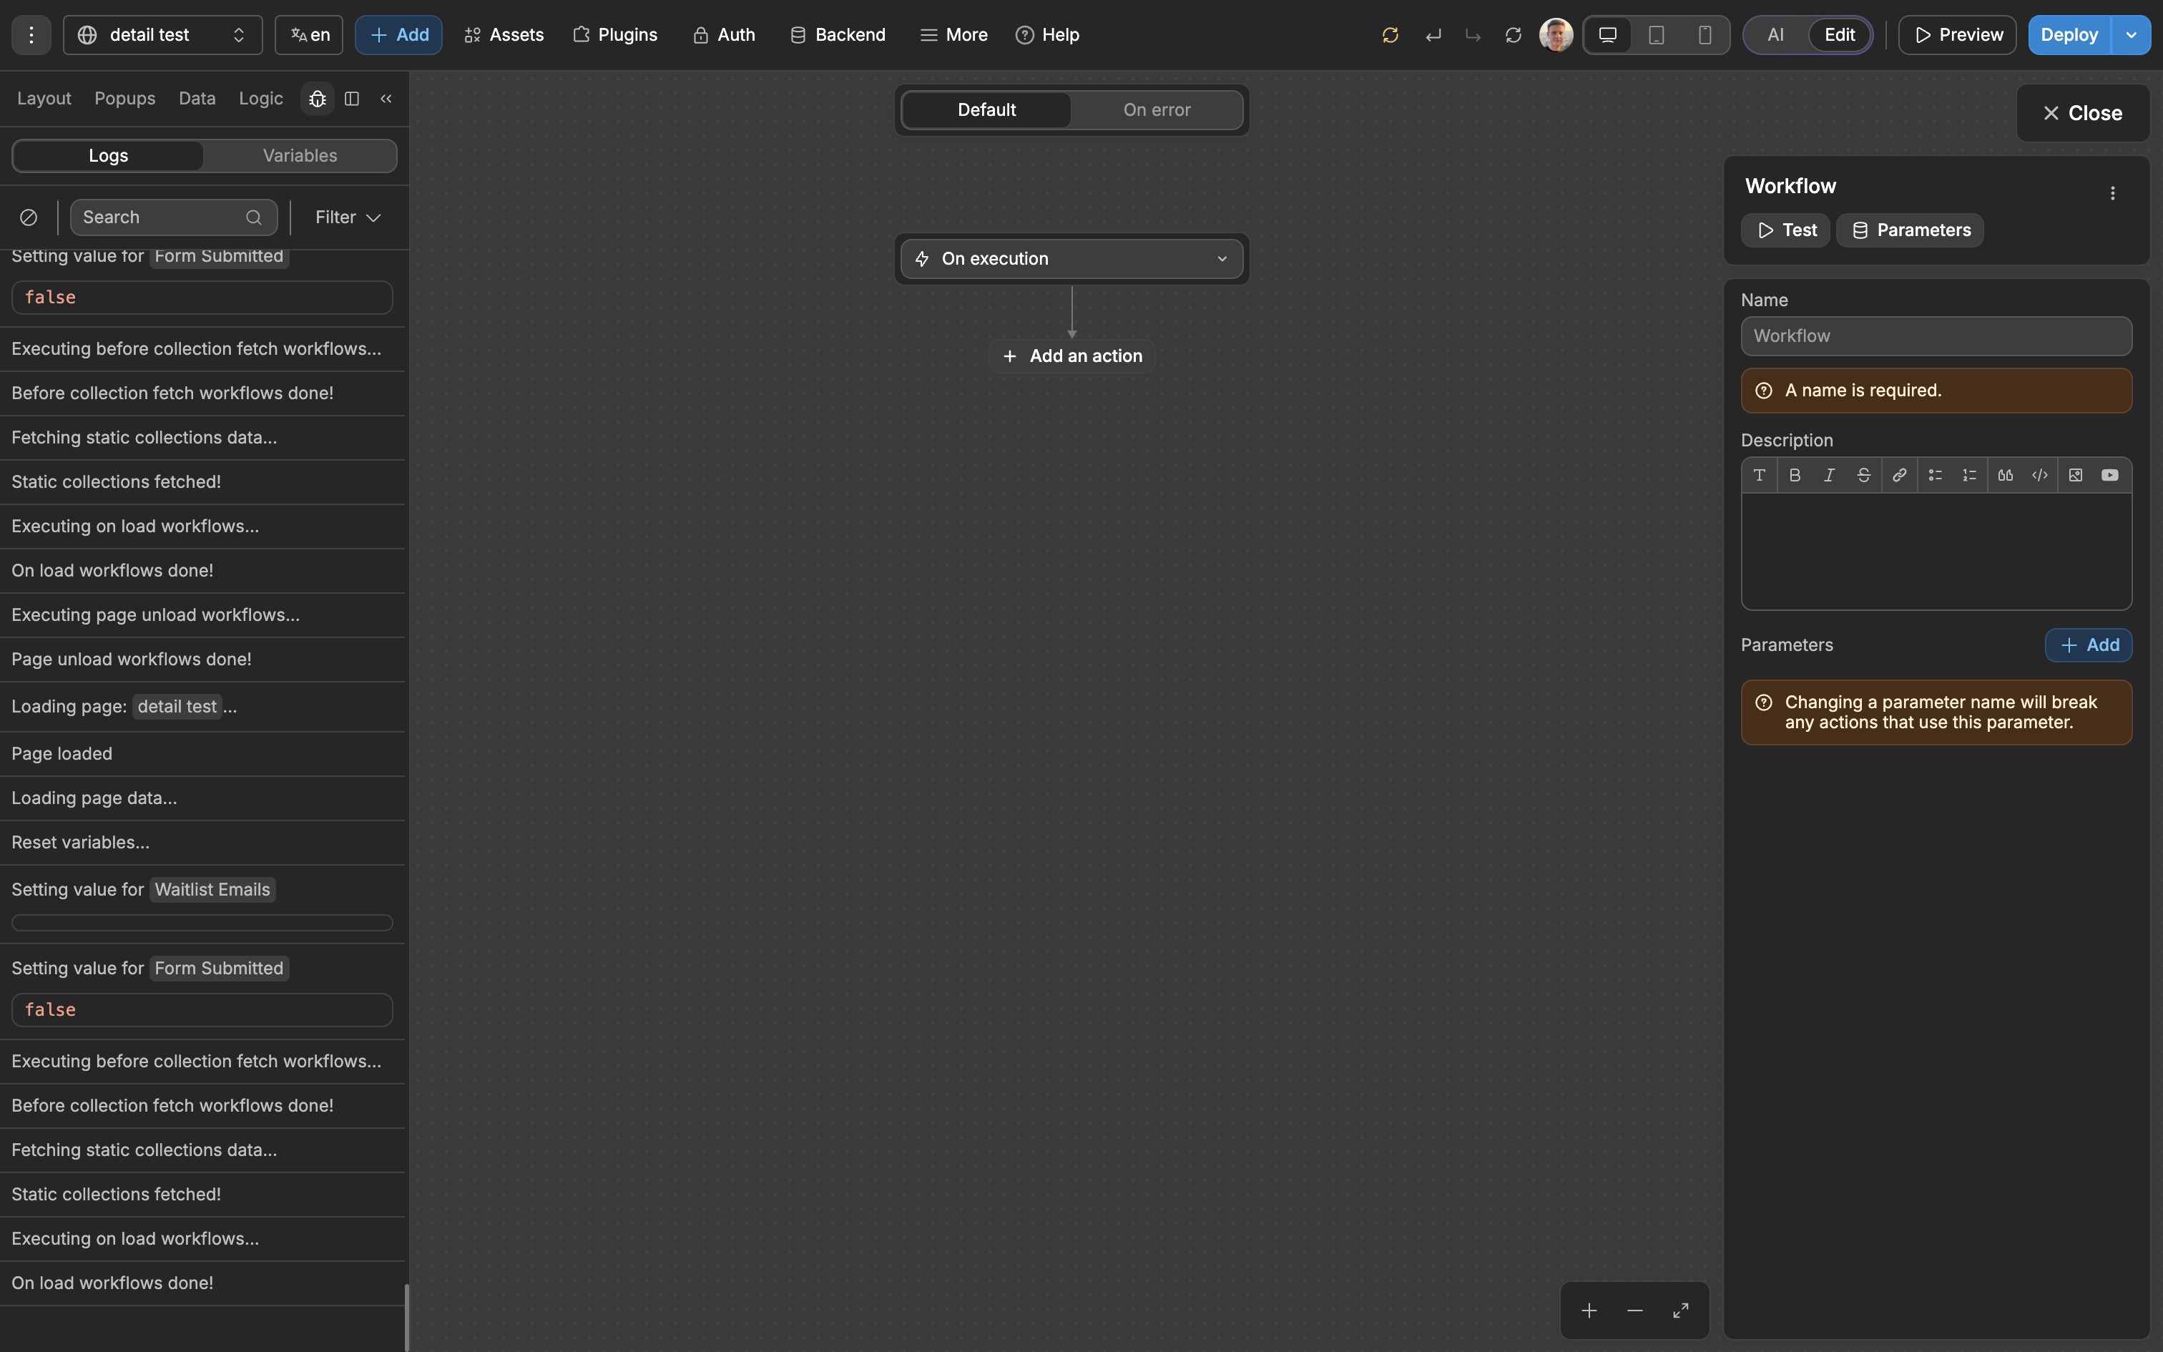
Task: Open the detail test page selector
Action: click(x=162, y=35)
